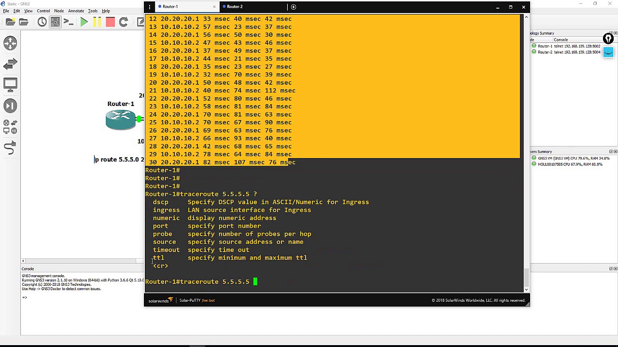Image resolution: width=618 pixels, height=347 pixels.
Task: Open the Annotate menu in GNS3
Action: pos(76,11)
